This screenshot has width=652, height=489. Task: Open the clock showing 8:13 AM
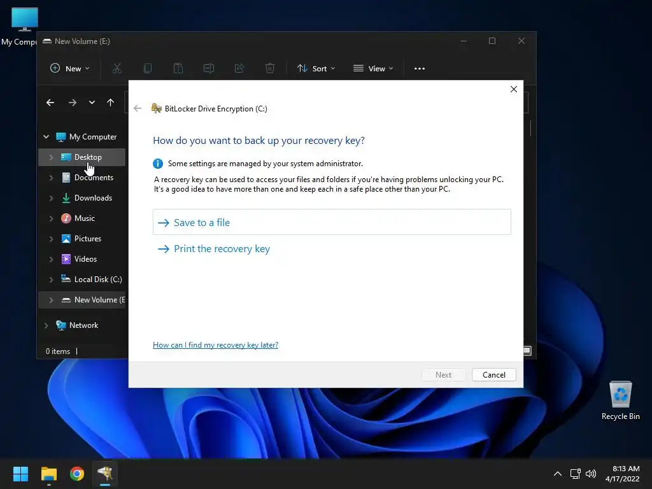click(623, 474)
